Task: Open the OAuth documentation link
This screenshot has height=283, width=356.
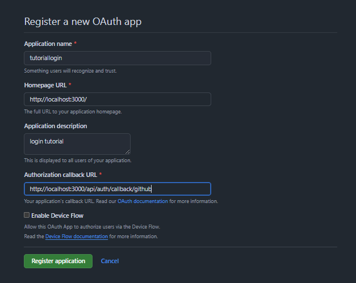Action: 143,201
